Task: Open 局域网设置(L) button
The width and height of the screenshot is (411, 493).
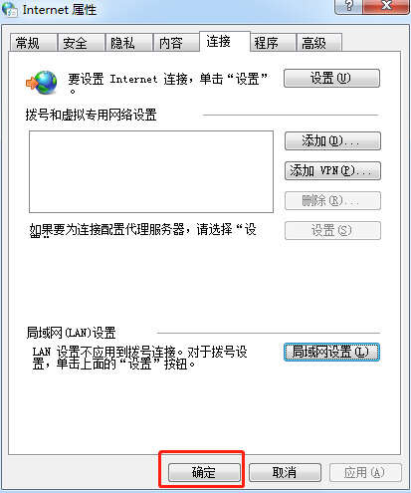Action: tap(331, 352)
